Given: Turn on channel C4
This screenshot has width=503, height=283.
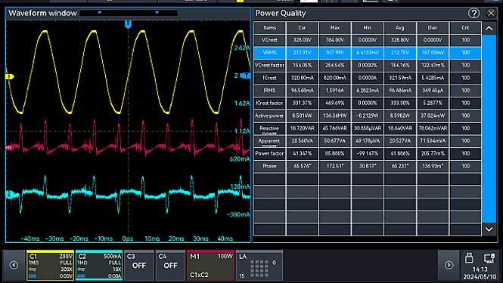Looking at the screenshot, I should pyautogui.click(x=170, y=266).
